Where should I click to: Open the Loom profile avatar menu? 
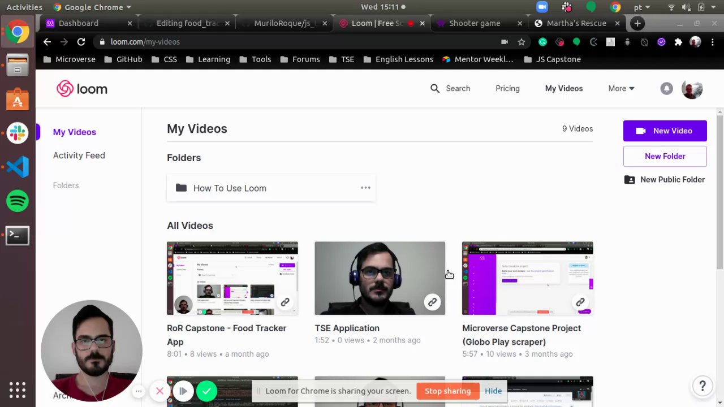tap(692, 89)
